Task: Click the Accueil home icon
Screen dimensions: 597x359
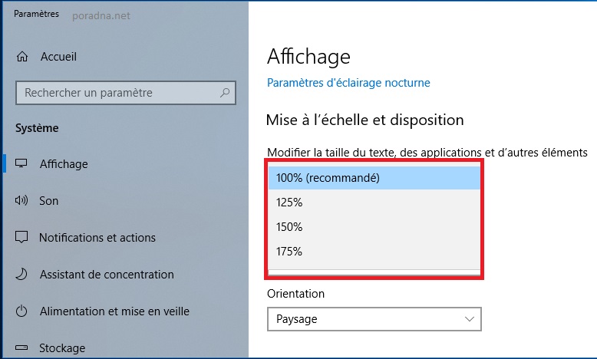Action: coord(21,57)
